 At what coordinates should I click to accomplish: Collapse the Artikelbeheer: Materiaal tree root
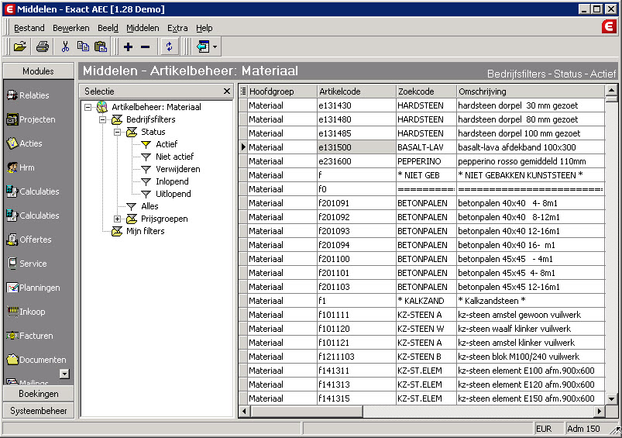tap(88, 107)
